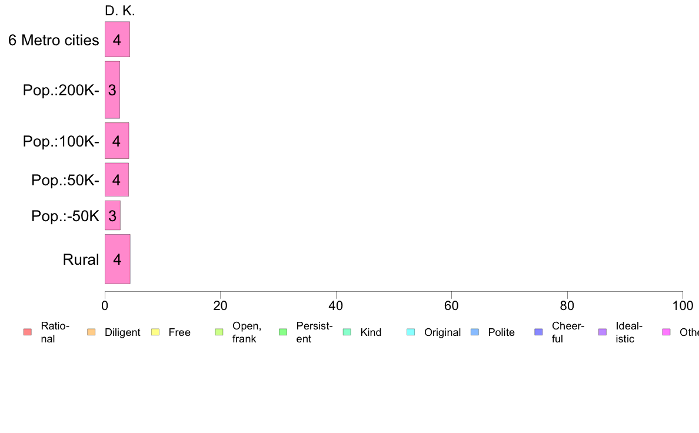Click the Kind legend swatch
Screen dimensions: 699x433
tap(347, 332)
